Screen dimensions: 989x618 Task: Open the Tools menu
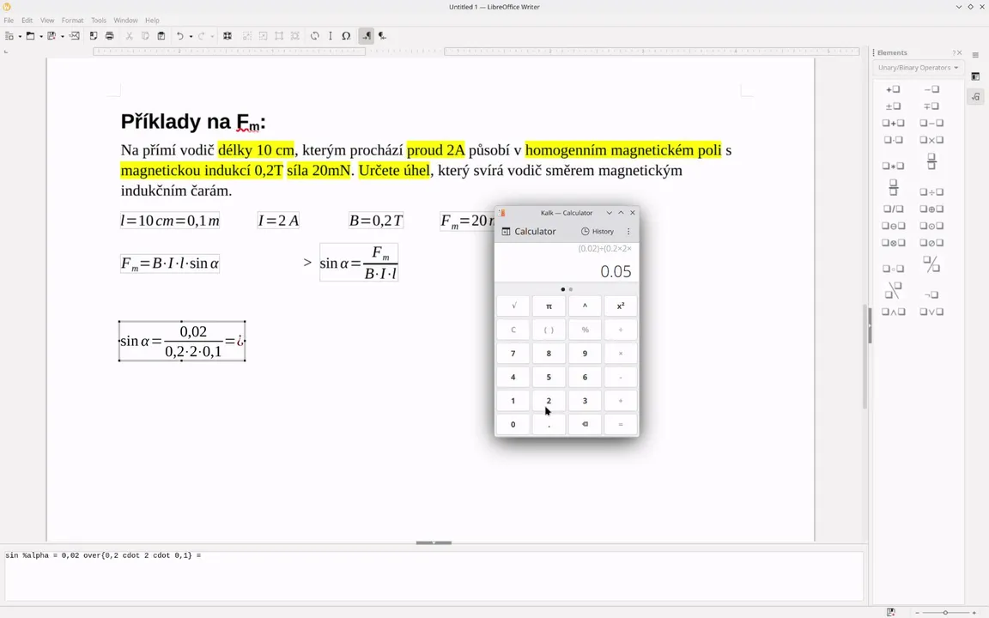99,21
